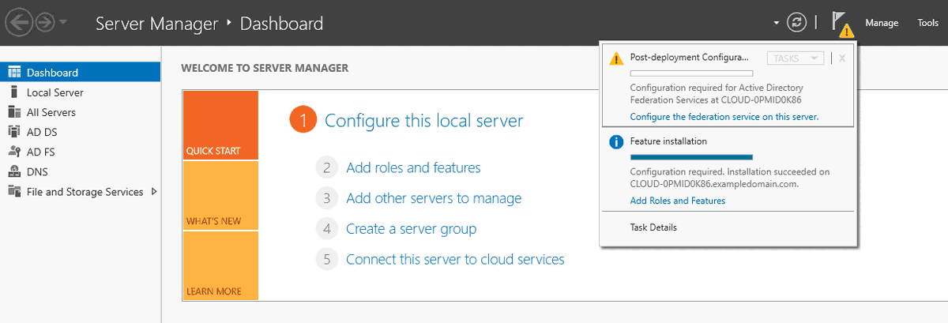Click the DNS role icon
Screen dimensions: 948x323
[x=13, y=171]
